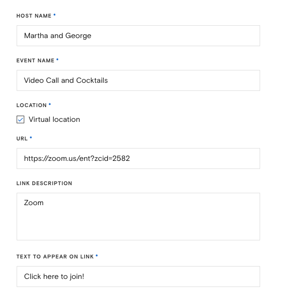Click the HOST NAME label
This screenshot has height=297, width=281.
[34, 16]
